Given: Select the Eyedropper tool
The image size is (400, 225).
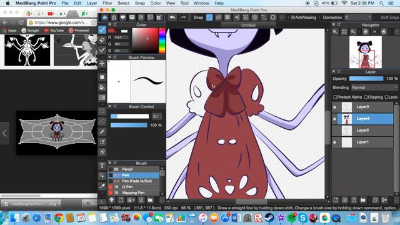Looking at the screenshot, I should click(x=102, y=186).
